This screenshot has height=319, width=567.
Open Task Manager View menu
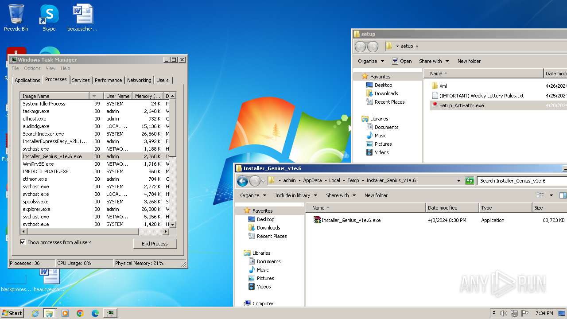click(x=50, y=68)
